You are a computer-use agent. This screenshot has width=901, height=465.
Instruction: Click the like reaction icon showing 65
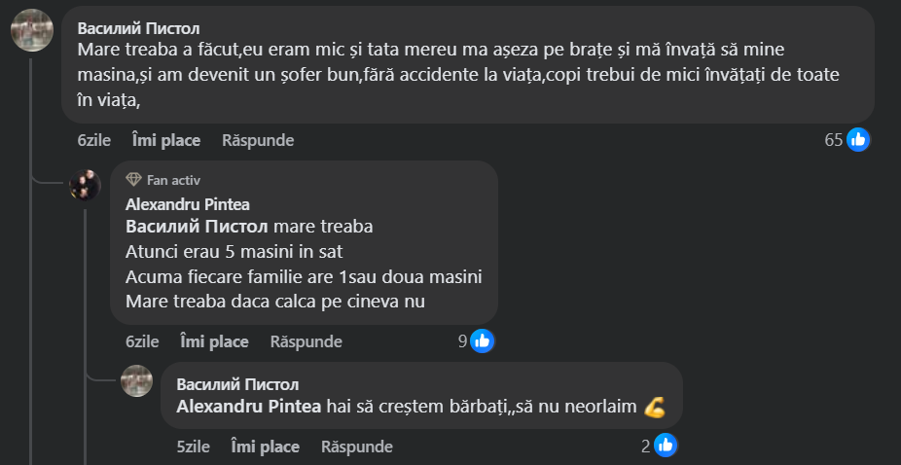858,140
